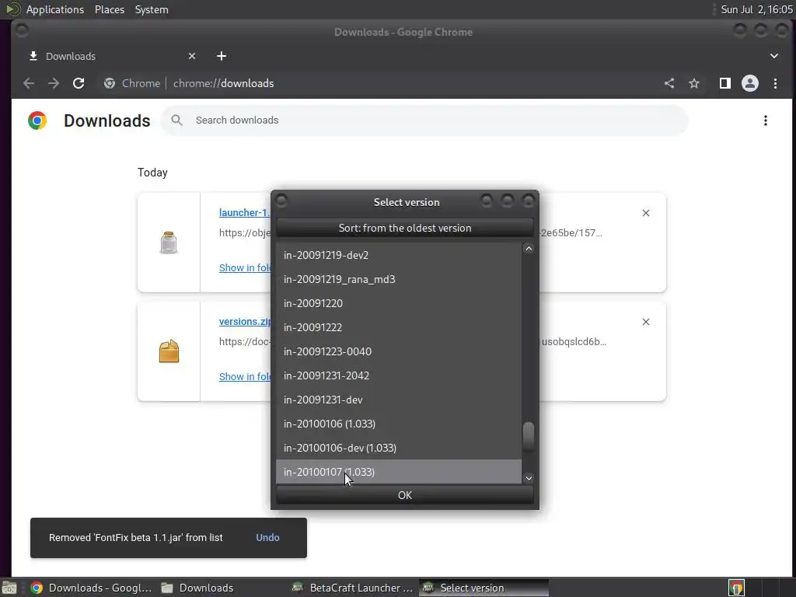Switch to Downloads - Google Chrome taskbar item
Image resolution: width=796 pixels, height=597 pixels.
(92, 588)
